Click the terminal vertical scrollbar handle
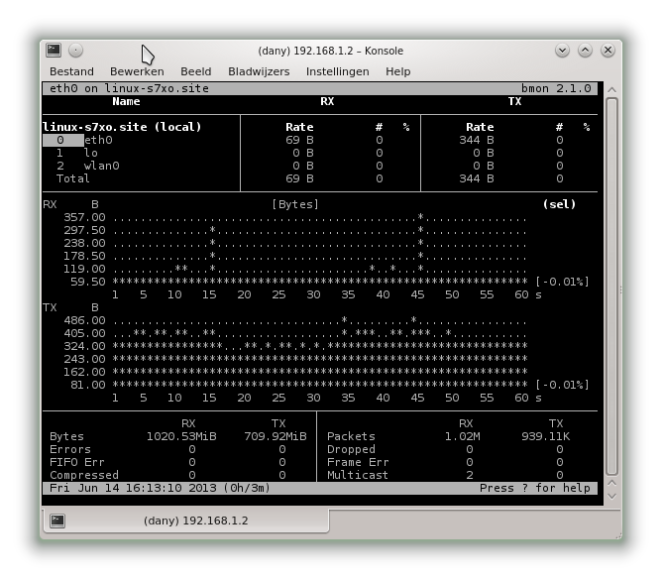 click(611, 287)
